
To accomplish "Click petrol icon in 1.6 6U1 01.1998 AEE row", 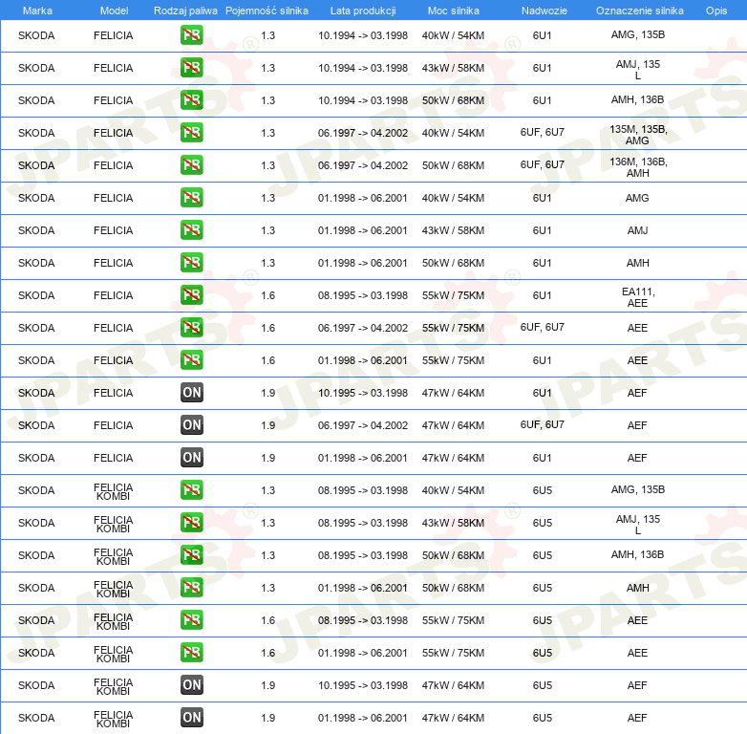I will pyautogui.click(x=191, y=360).
